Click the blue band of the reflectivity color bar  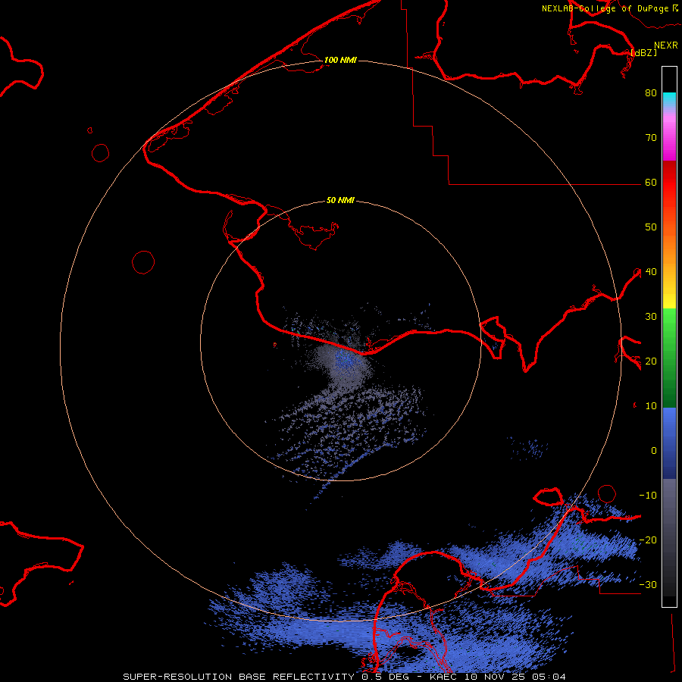(x=669, y=443)
